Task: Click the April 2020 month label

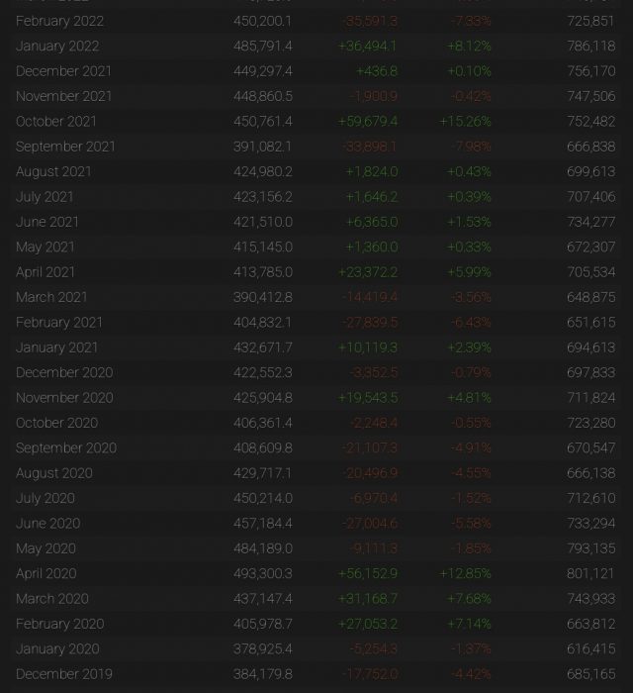Action: tap(45, 574)
